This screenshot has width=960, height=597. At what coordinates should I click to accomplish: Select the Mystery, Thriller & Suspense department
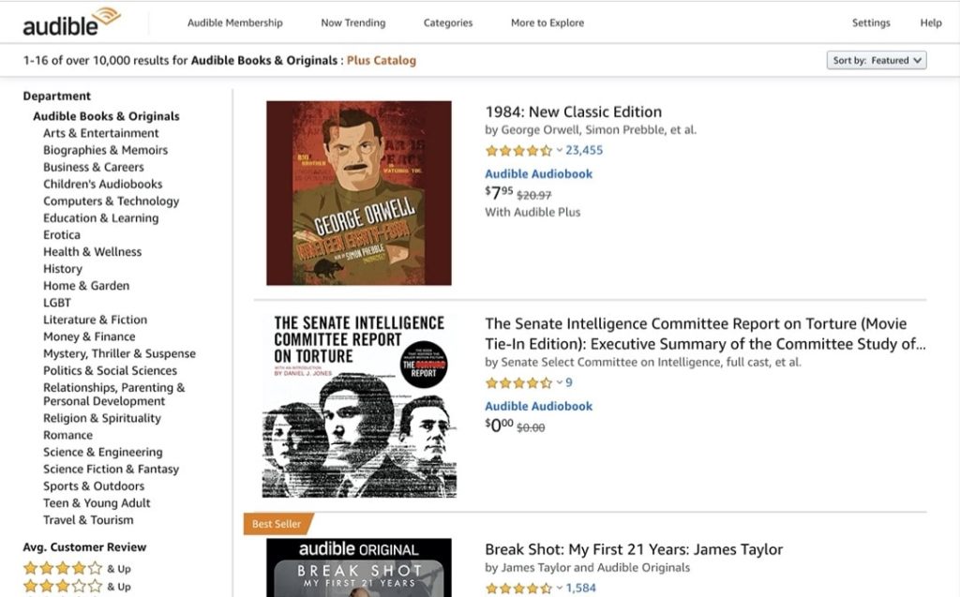click(118, 353)
